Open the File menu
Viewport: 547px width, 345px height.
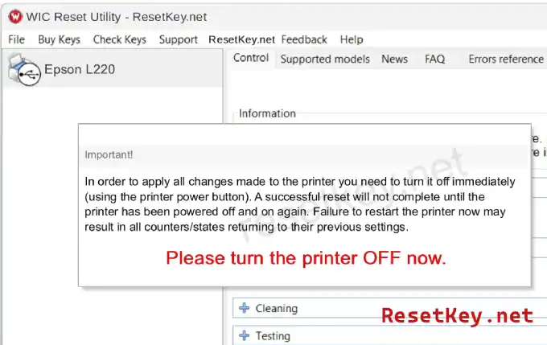click(16, 39)
